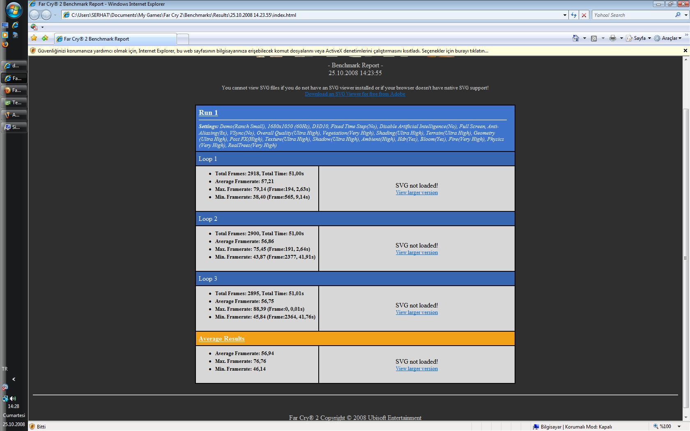This screenshot has width=690, height=431.
Task: Click the TR language indicator
Action: tap(5, 369)
